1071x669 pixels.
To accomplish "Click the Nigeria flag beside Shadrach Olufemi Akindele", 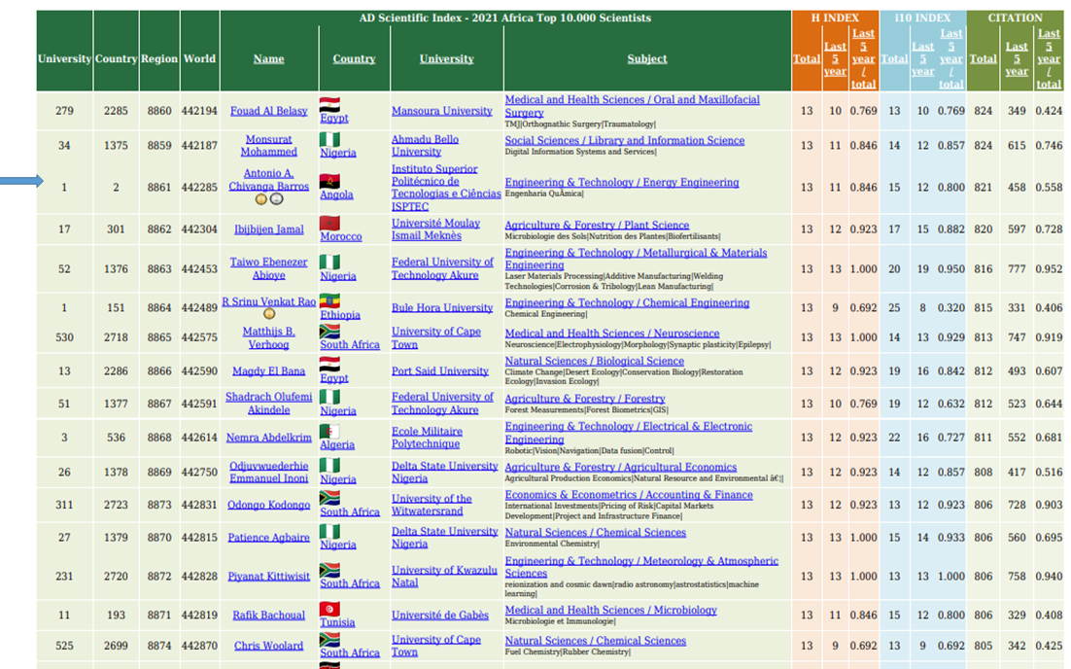I will coord(329,397).
